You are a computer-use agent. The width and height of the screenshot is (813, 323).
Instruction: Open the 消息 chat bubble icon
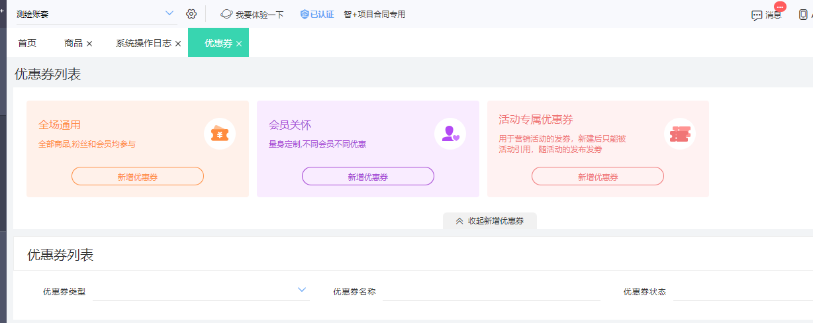[x=757, y=15]
